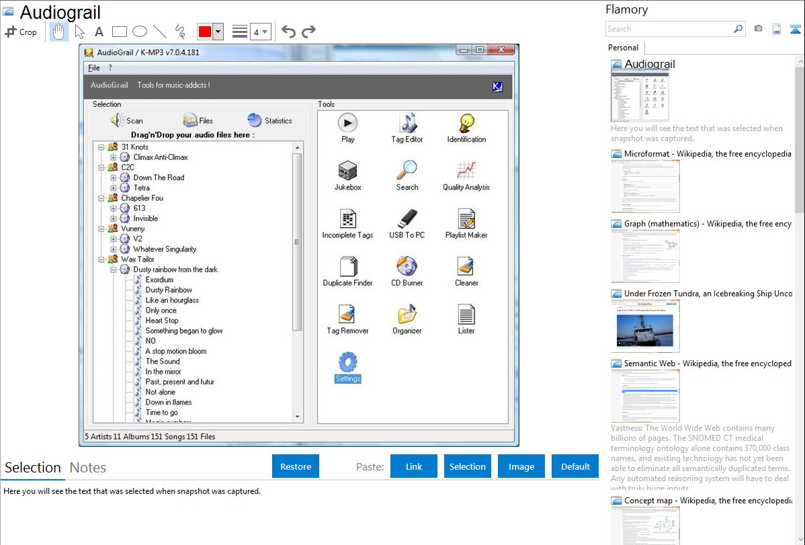The image size is (805, 545).
Task: Open the File menu
Action: coord(94,68)
